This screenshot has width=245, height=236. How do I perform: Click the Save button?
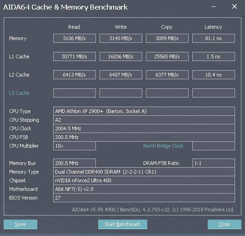click(20, 224)
